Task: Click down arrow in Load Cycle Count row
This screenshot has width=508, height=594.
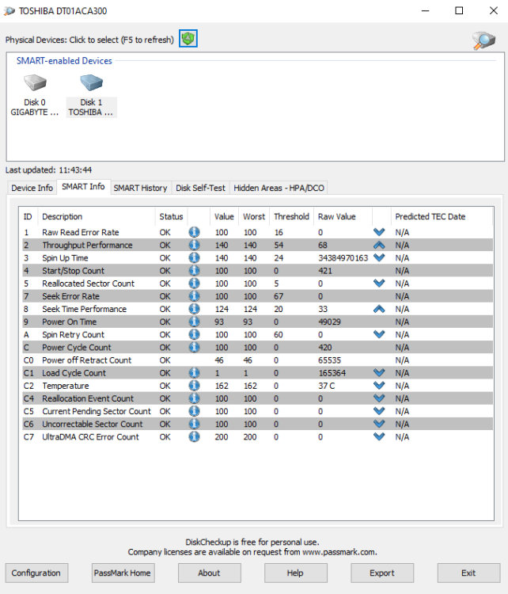Action: [379, 372]
